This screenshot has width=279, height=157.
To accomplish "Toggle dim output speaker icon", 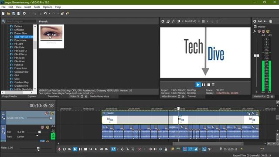I will pyautogui.click(x=265, y=21).
